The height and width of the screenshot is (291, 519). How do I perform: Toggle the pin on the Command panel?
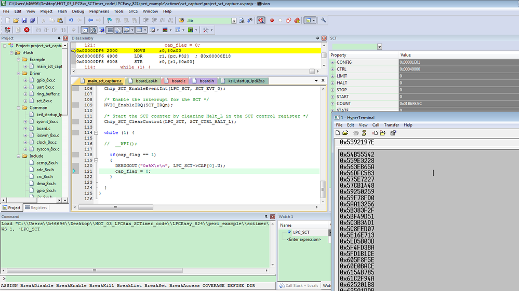coord(266,217)
